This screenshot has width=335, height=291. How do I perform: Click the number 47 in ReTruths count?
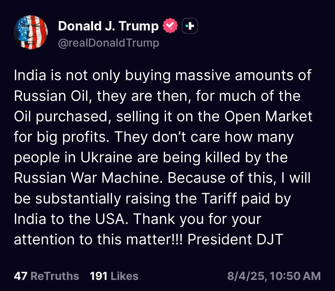tap(20, 276)
